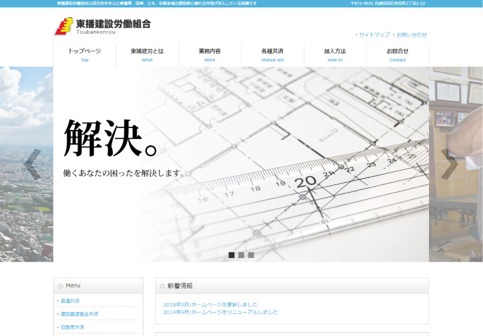Image resolution: width=483 pixels, height=336 pixels.
Task: Open 東播建労とは (What) navigation tab
Action: (x=147, y=55)
